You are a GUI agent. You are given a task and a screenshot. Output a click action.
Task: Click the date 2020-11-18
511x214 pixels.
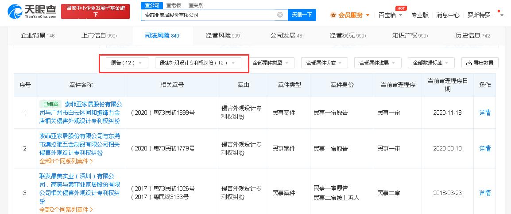447,113
